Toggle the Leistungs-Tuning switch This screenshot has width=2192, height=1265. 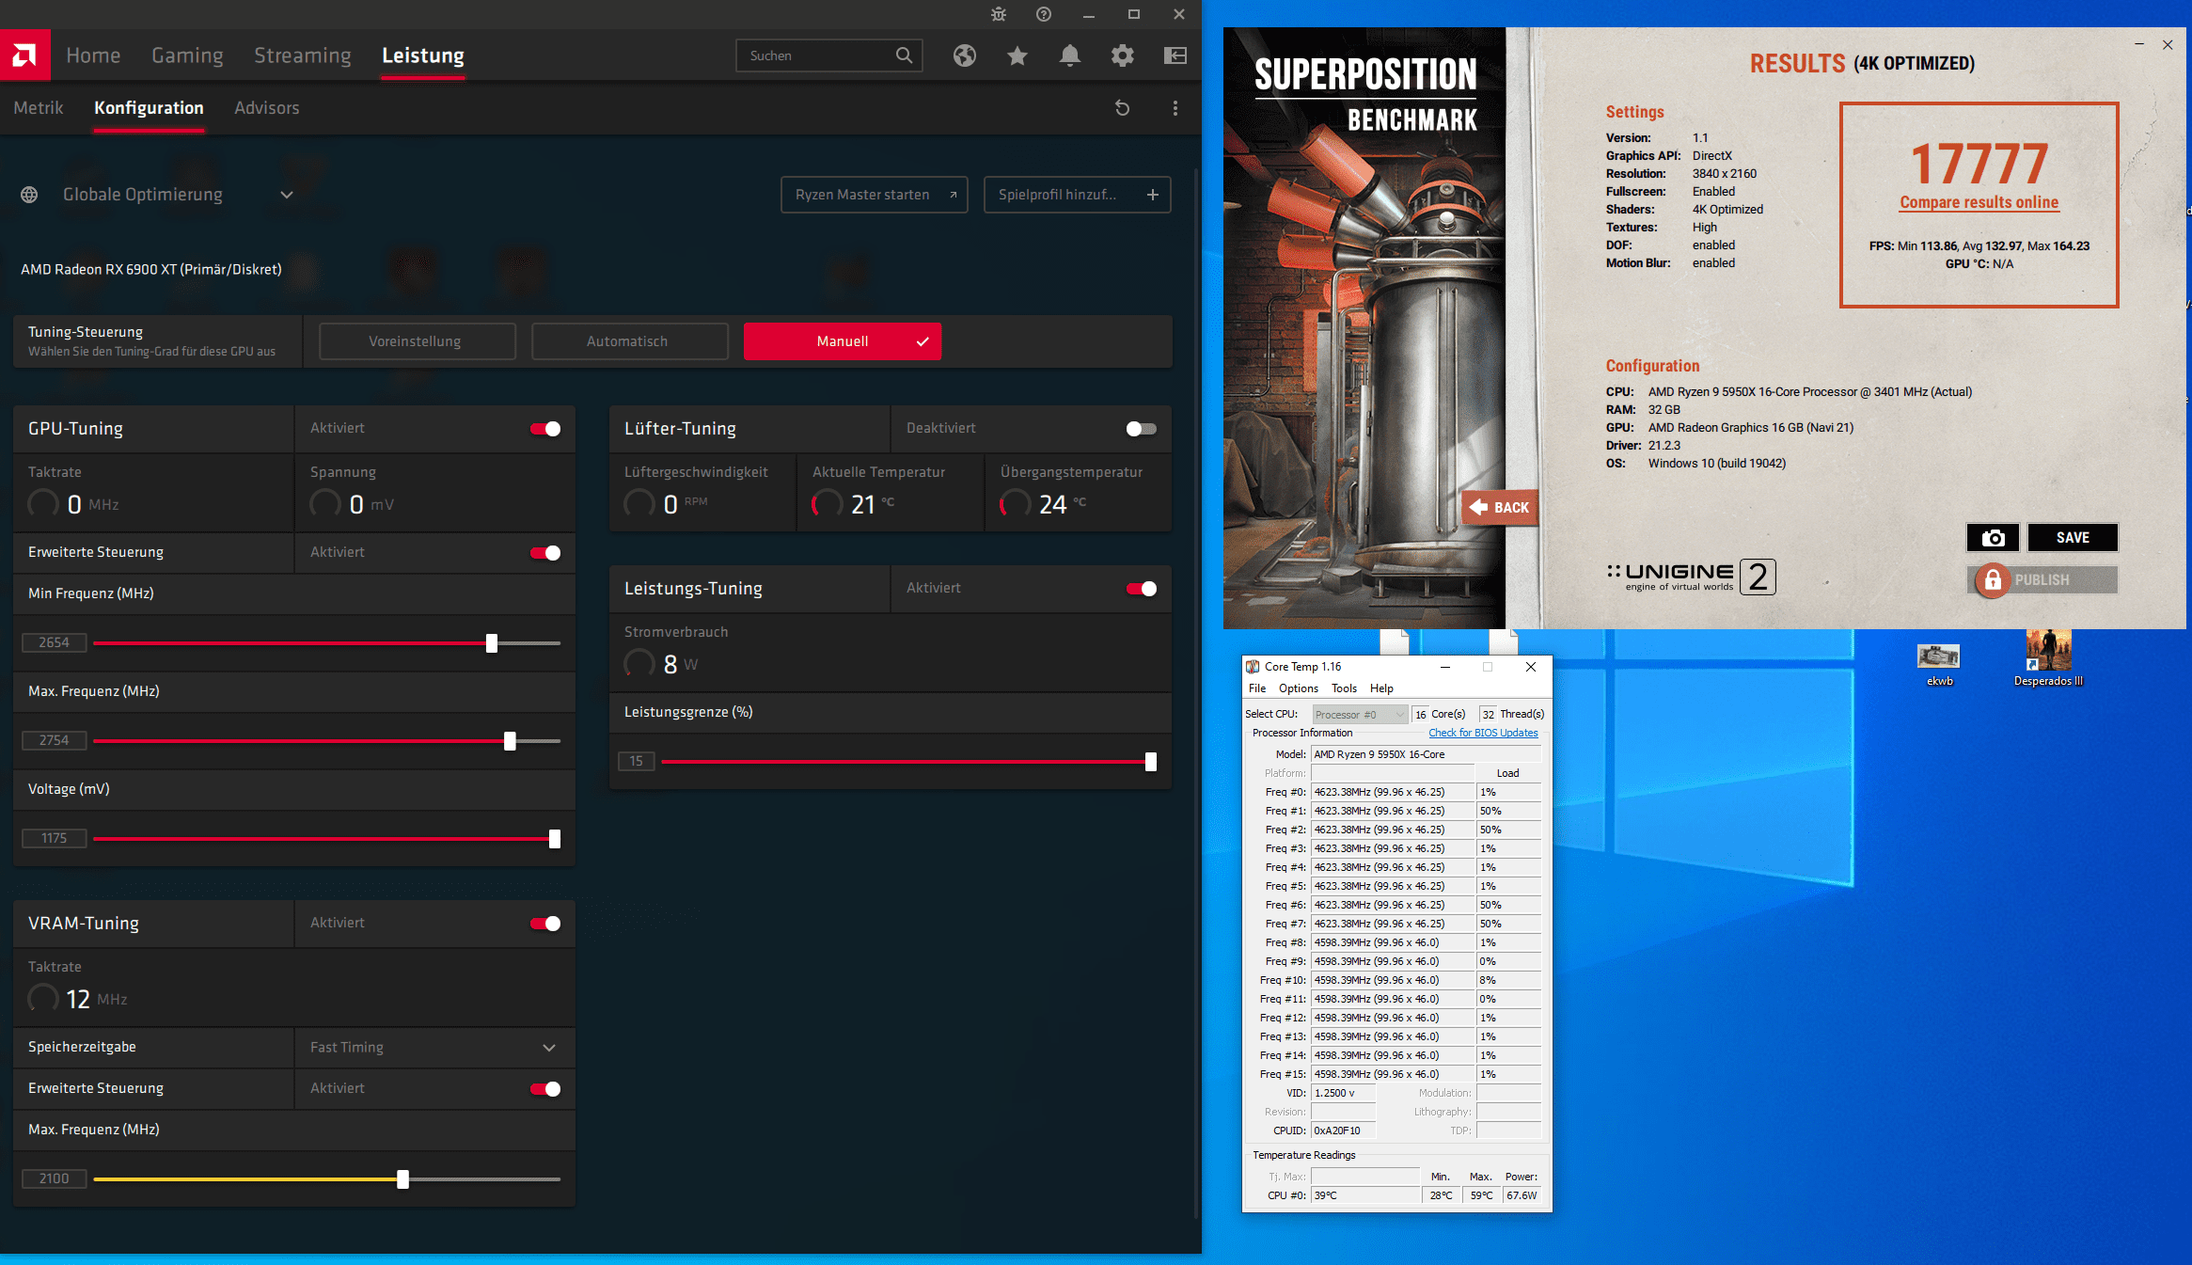(1142, 589)
